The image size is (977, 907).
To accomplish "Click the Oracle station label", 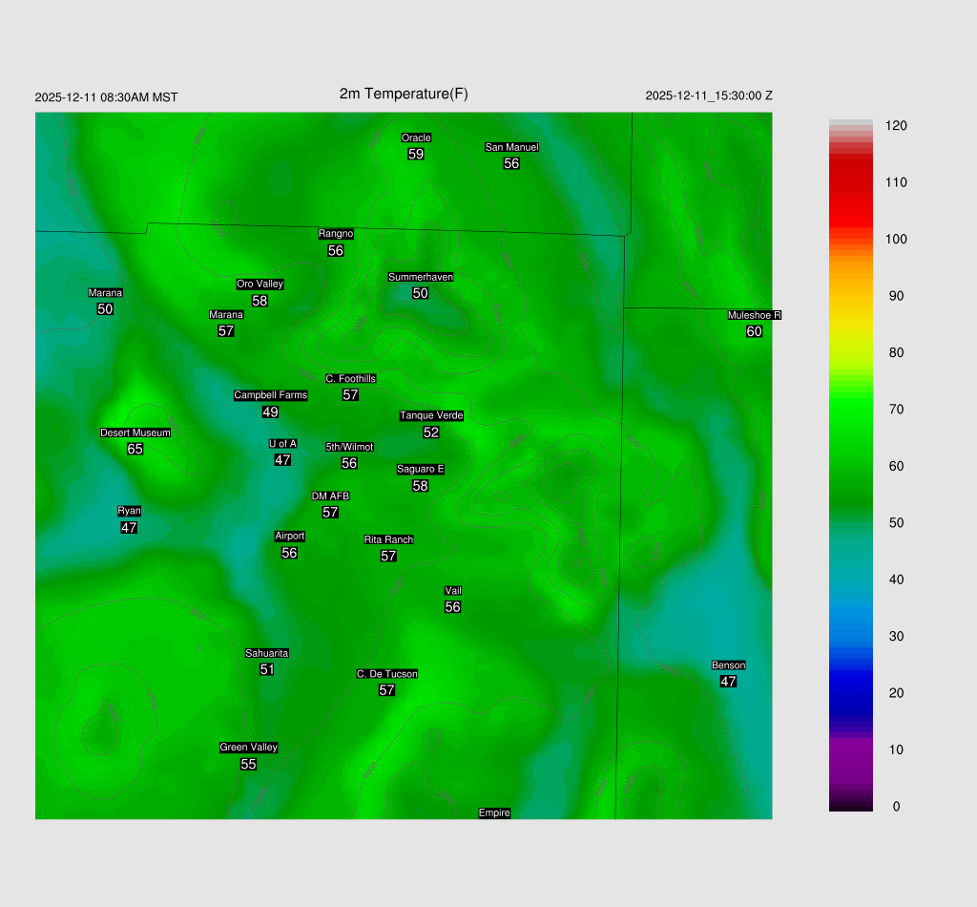I will click(415, 138).
